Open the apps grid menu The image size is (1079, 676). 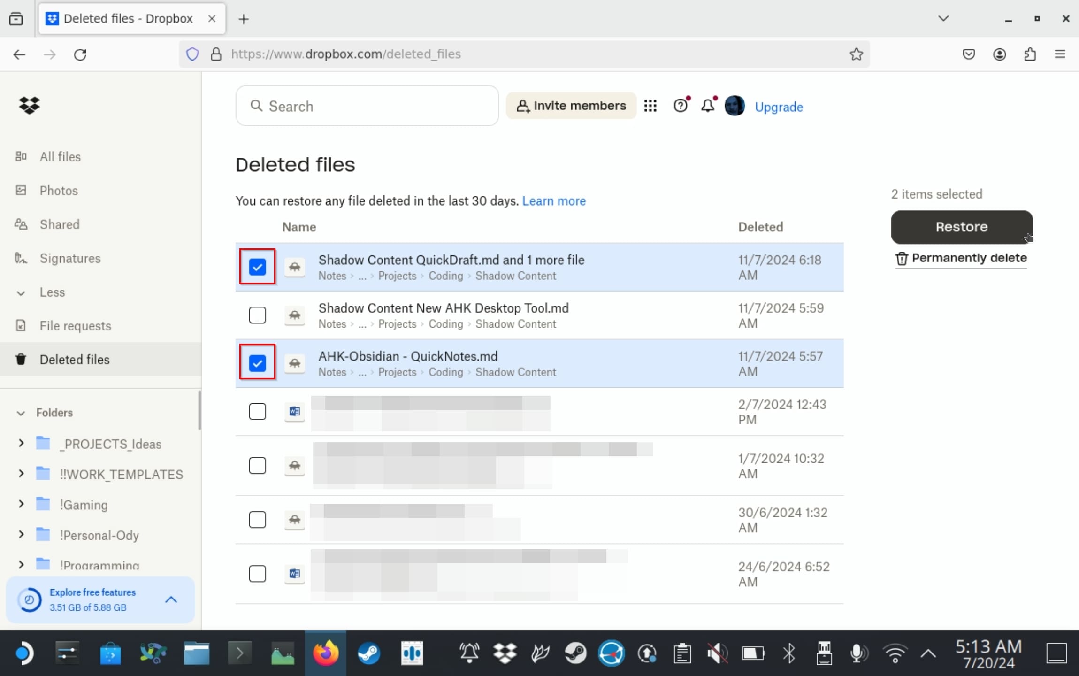650,106
